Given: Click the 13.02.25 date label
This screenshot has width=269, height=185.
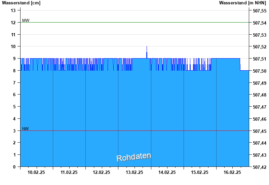Looking at the screenshot, I should click(134, 172).
